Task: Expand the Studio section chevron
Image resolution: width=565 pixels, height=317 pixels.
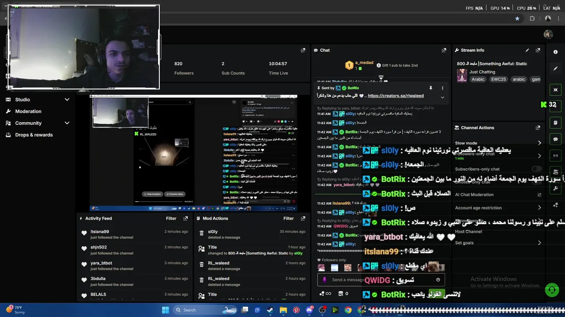Action: [x=67, y=100]
